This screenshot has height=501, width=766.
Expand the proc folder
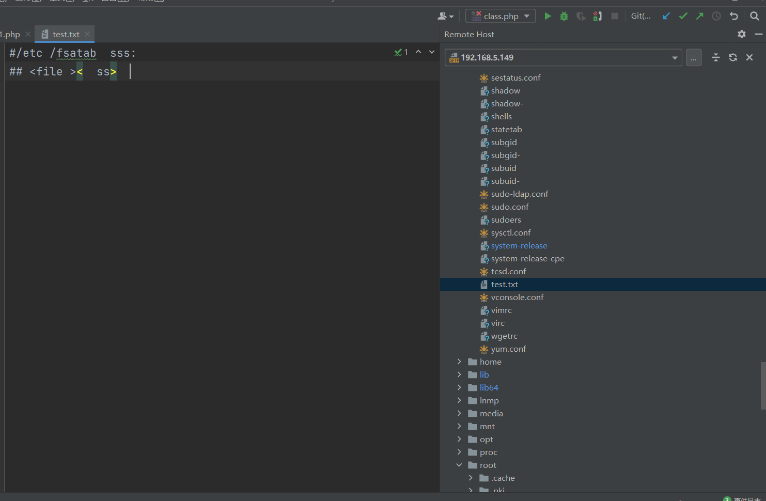459,452
